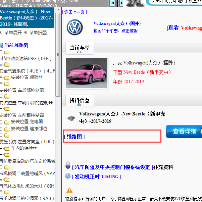
Task: Expand the 车内的保险丝 tree node
Action: (1, 149)
